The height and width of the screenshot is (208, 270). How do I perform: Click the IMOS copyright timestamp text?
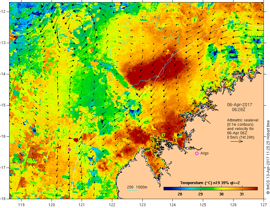tap(268, 157)
